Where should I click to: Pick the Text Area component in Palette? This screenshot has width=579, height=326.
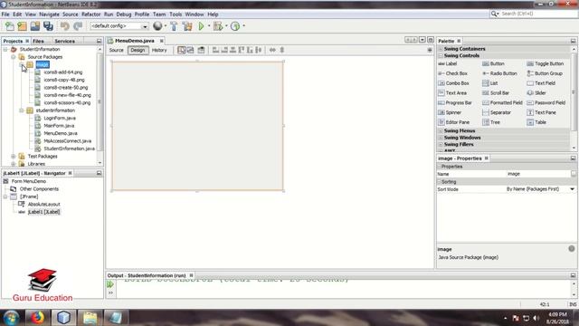[452, 93]
